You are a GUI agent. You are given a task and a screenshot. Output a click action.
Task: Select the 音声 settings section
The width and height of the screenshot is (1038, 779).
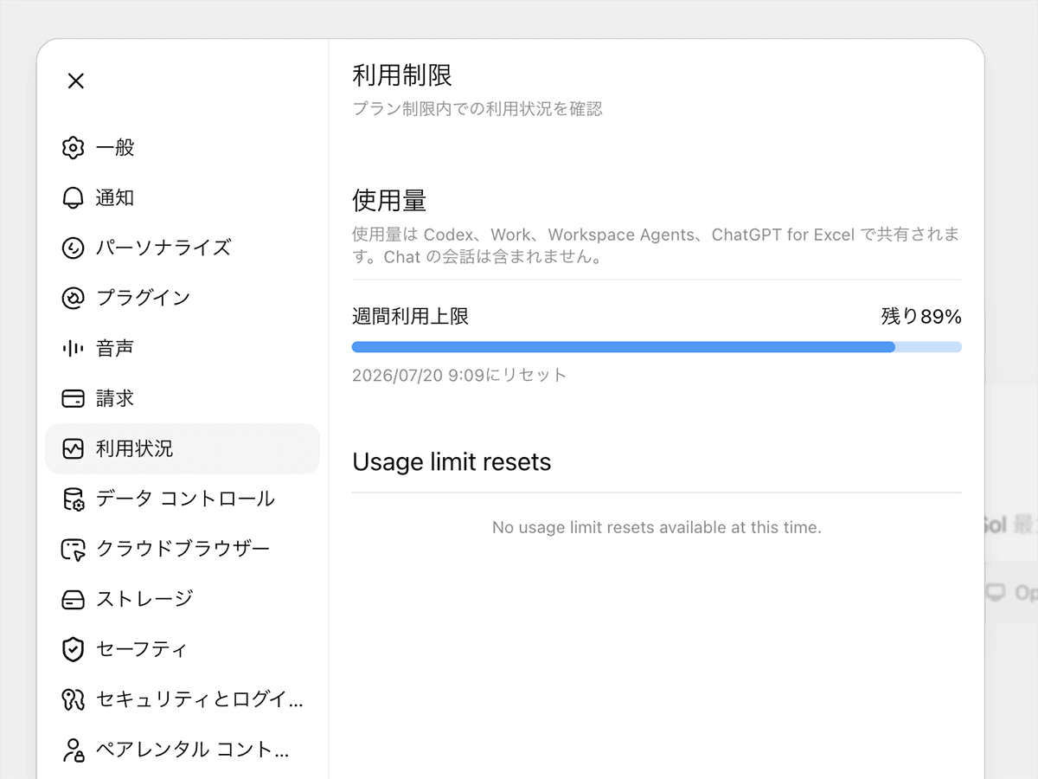[183, 348]
